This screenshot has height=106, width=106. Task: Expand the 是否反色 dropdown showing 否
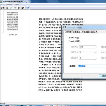pyautogui.click(x=88, y=52)
